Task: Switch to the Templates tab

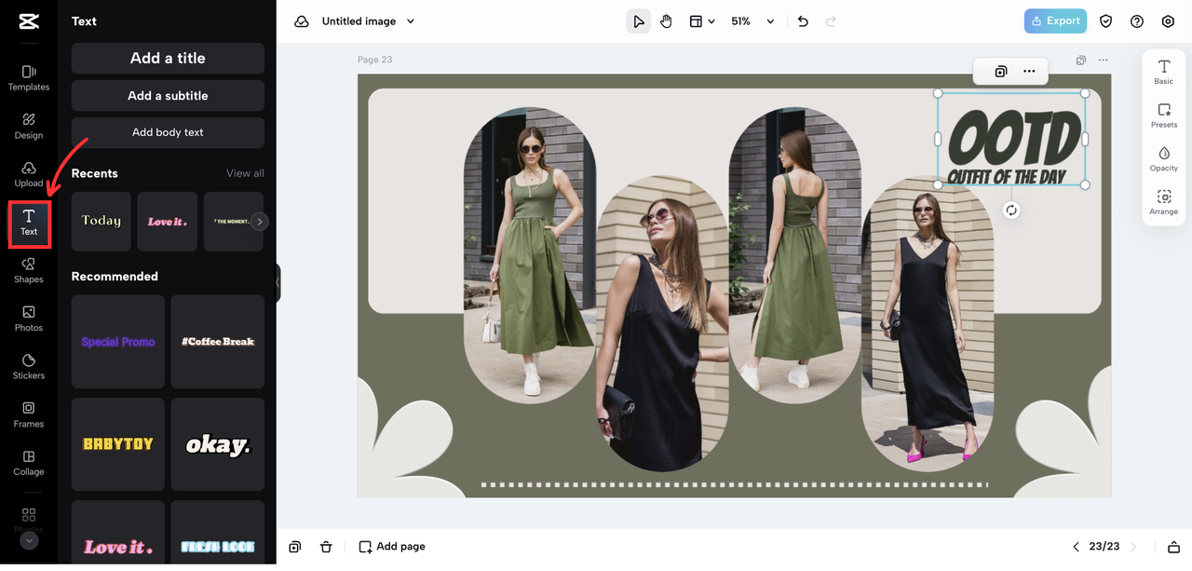Action: (29, 77)
